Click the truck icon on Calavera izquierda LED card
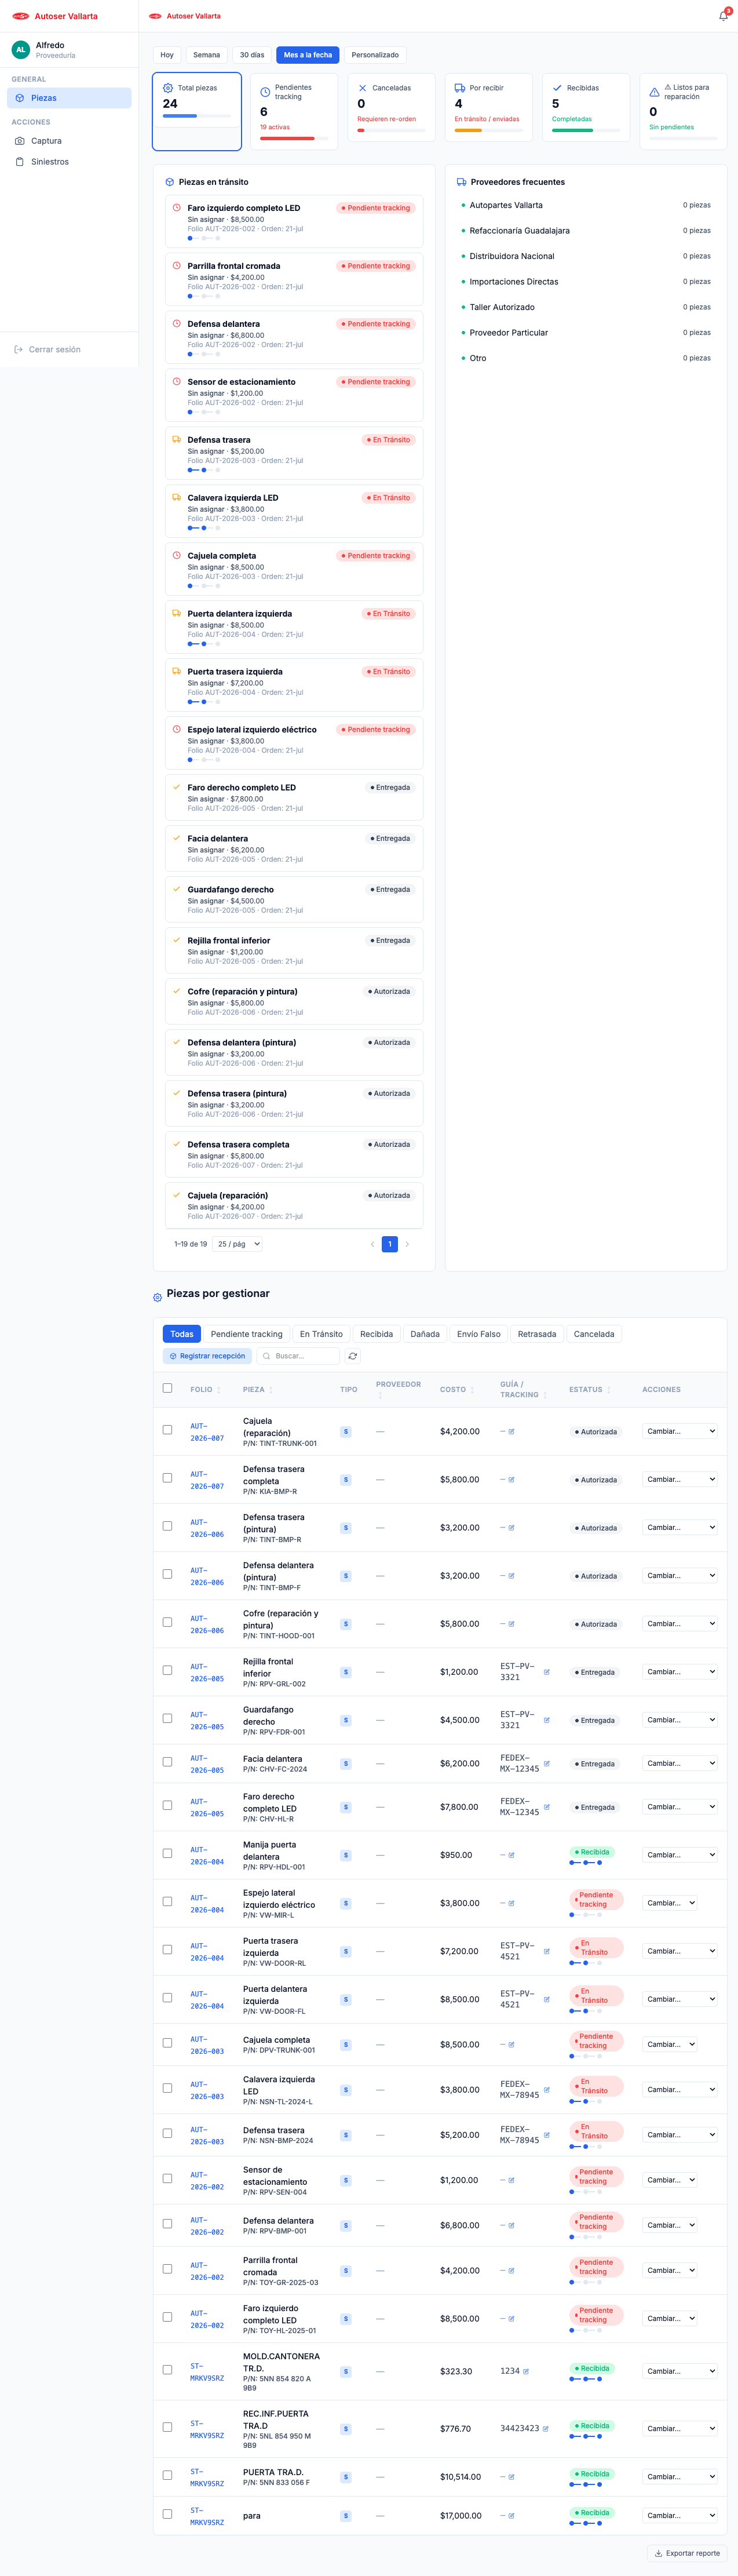The image size is (738, 2576). coord(177,497)
